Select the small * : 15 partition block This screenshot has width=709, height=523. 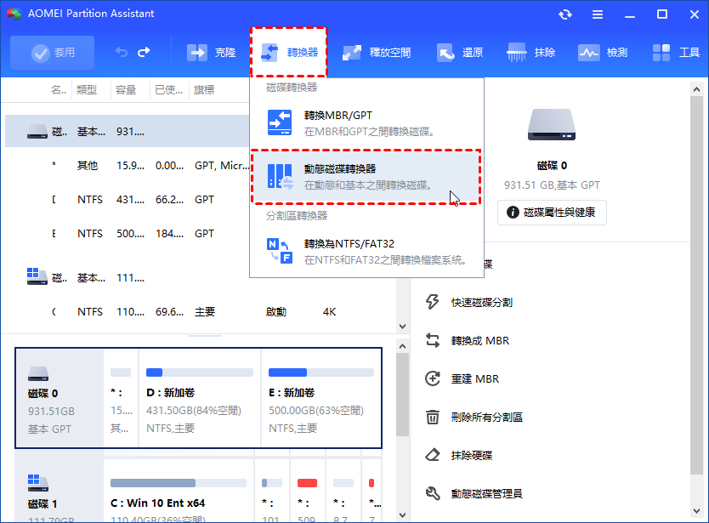pyautogui.click(x=121, y=398)
